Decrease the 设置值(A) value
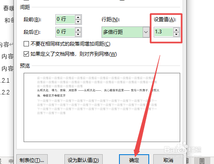Image resolution: width=214 pixels, height=164 pixels. coord(176,34)
